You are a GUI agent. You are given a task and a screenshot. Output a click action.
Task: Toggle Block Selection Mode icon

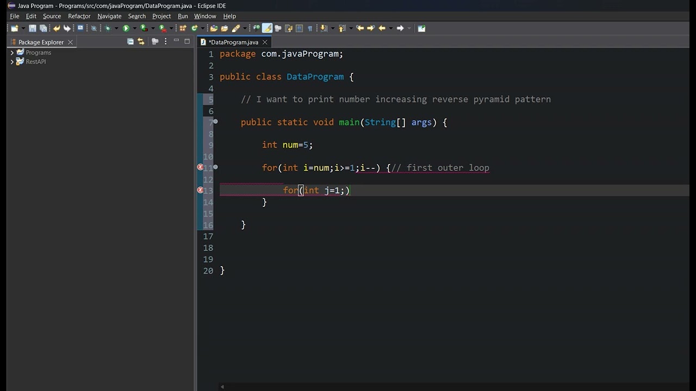(x=299, y=28)
